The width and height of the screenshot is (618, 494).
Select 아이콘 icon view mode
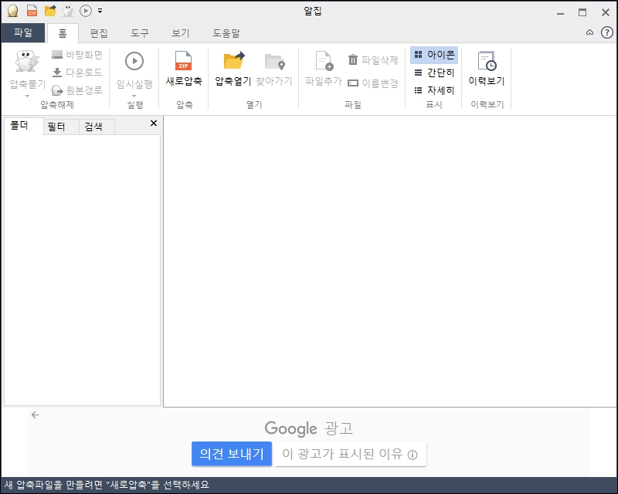(434, 55)
